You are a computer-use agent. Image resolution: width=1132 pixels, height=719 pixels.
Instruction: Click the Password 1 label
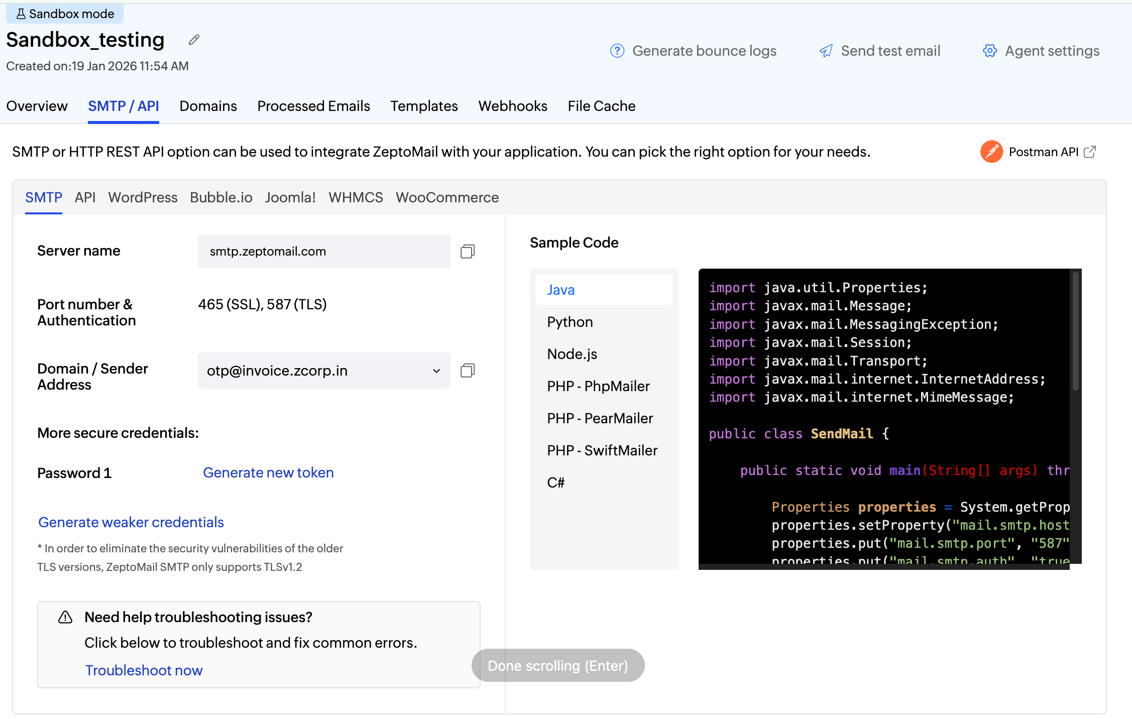click(x=74, y=473)
